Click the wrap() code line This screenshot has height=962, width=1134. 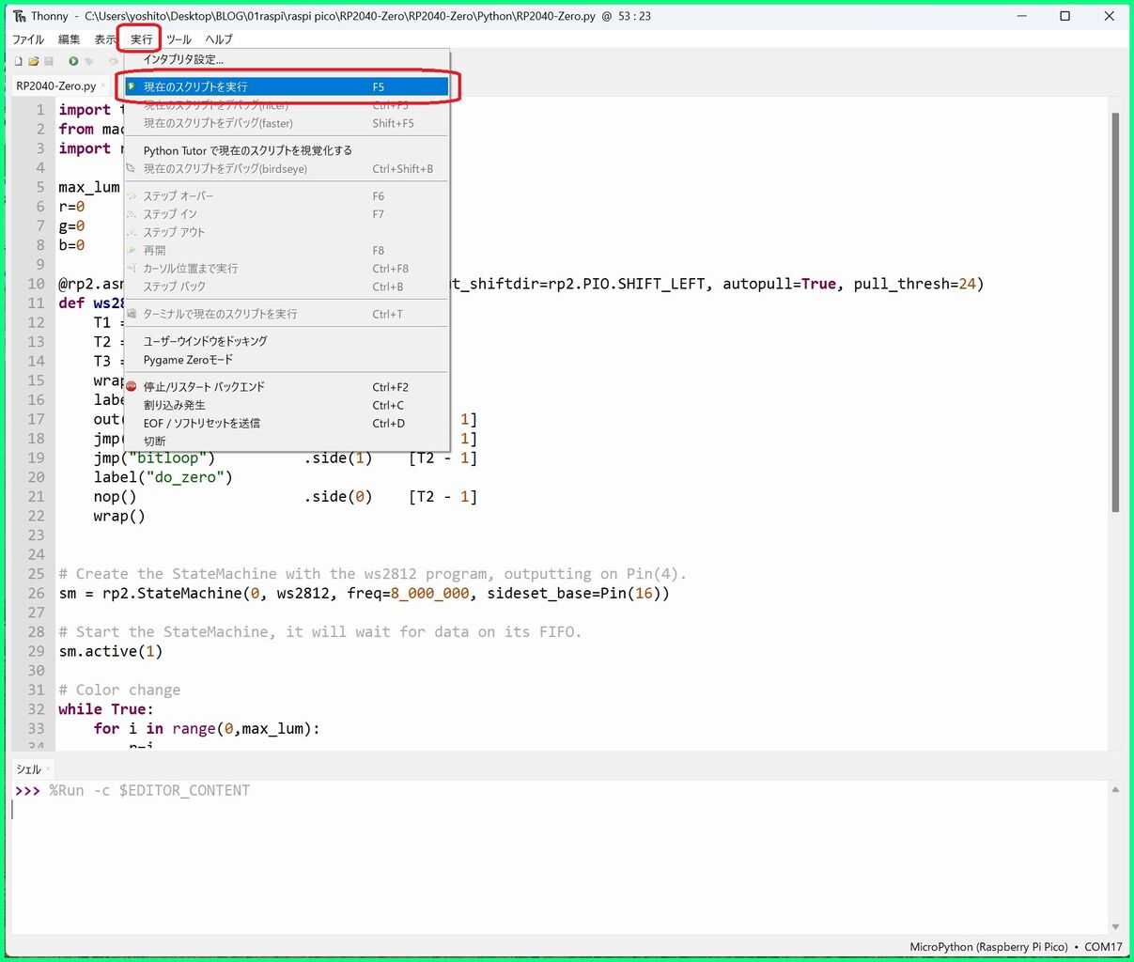pyautogui.click(x=119, y=516)
